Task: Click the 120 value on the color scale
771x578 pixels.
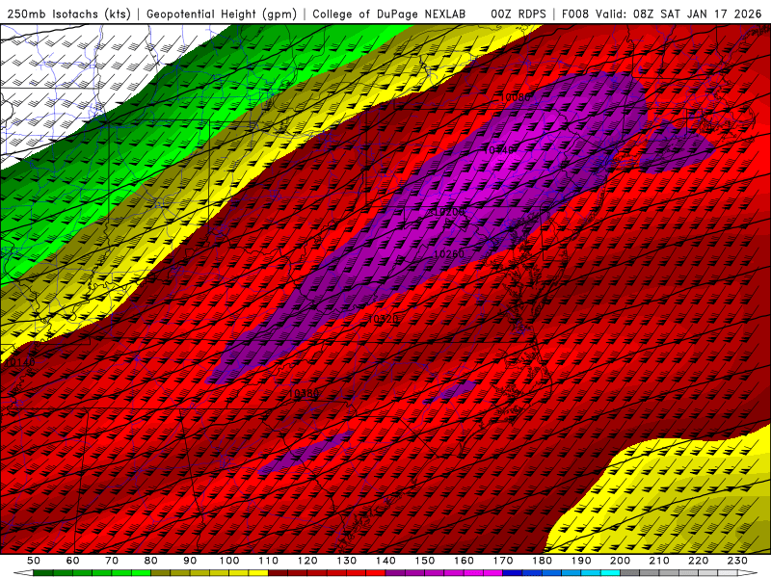Action: point(307,561)
